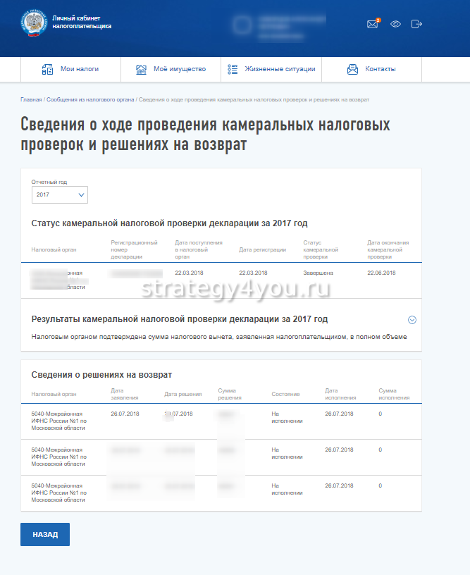Click the blurred user profile name in header

(x=282, y=25)
